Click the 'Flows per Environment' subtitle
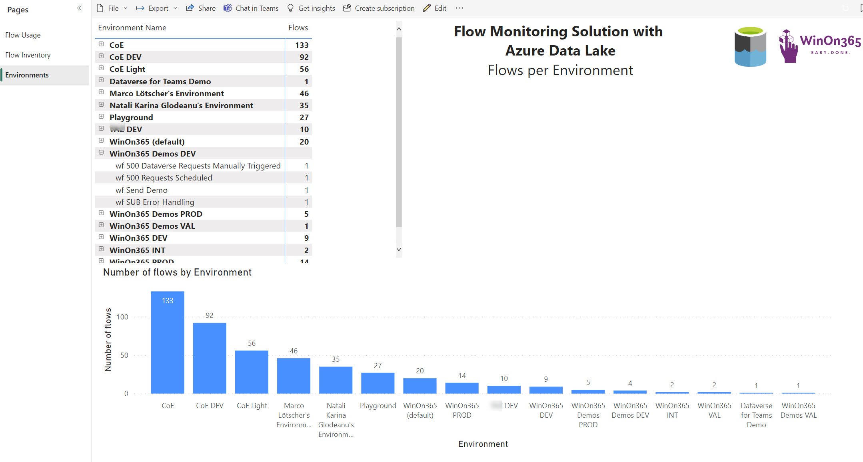863x462 pixels. 560,70
